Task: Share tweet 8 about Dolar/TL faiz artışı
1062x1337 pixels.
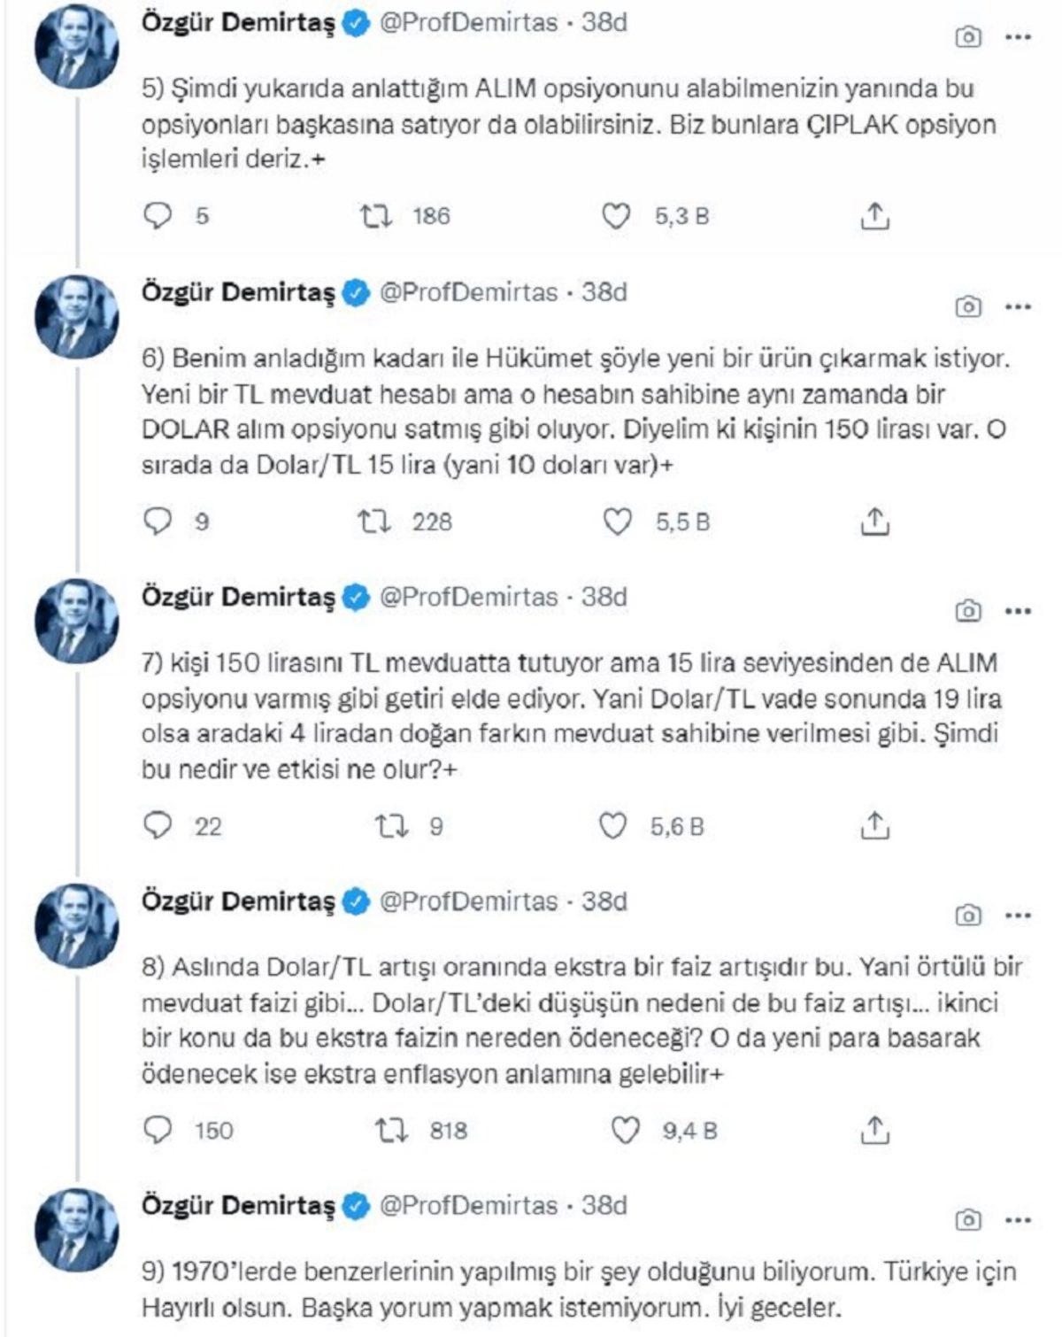Action: tap(877, 1127)
